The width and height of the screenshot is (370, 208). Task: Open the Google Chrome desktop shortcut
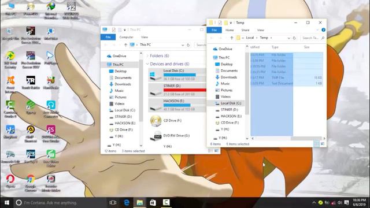(x=31, y=183)
